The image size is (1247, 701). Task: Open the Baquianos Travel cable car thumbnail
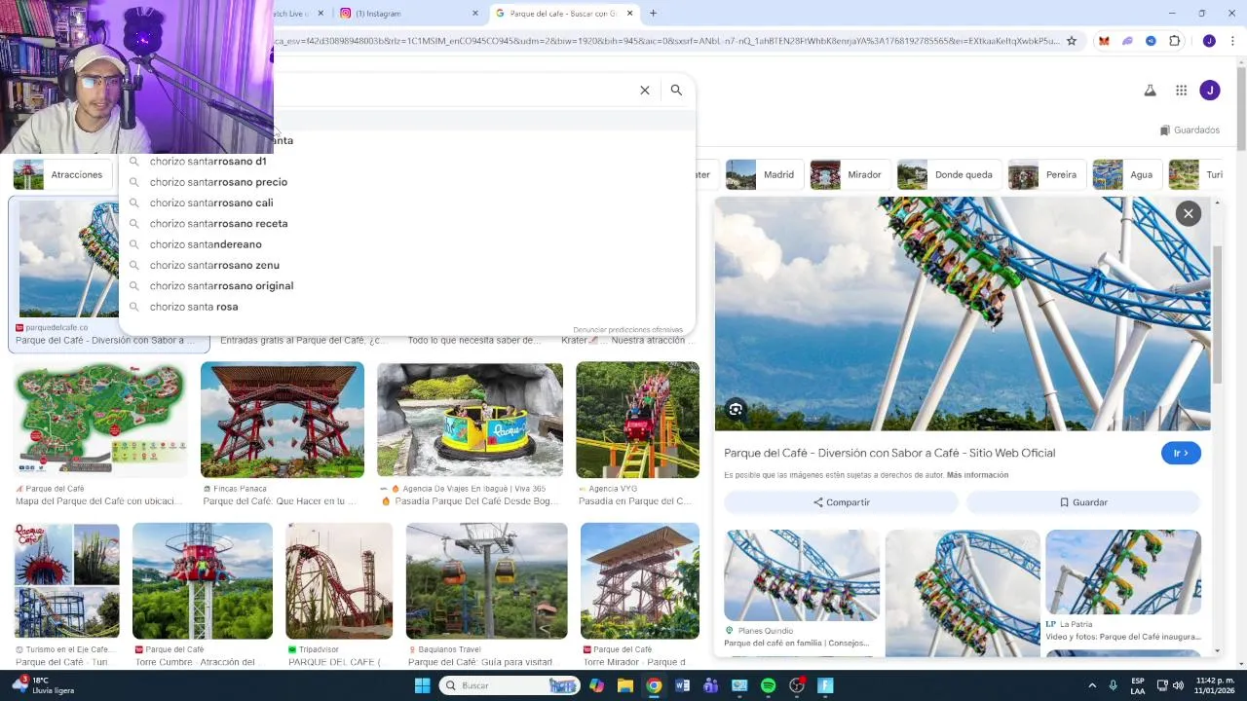point(486,580)
